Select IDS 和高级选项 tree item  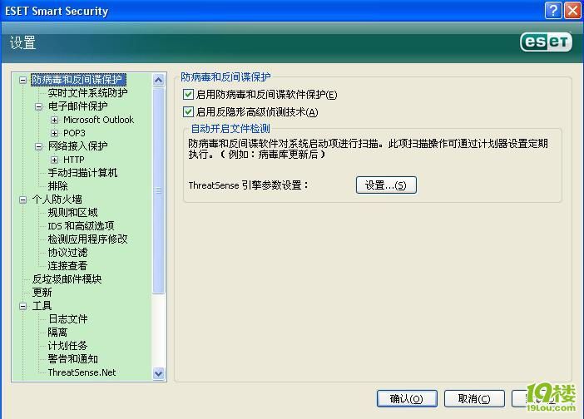pos(81,226)
